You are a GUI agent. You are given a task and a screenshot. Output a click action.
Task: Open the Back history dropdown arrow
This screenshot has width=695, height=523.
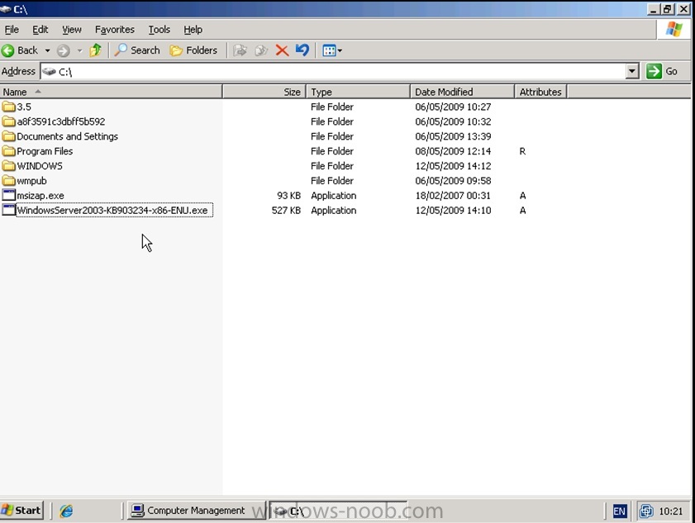(x=47, y=50)
